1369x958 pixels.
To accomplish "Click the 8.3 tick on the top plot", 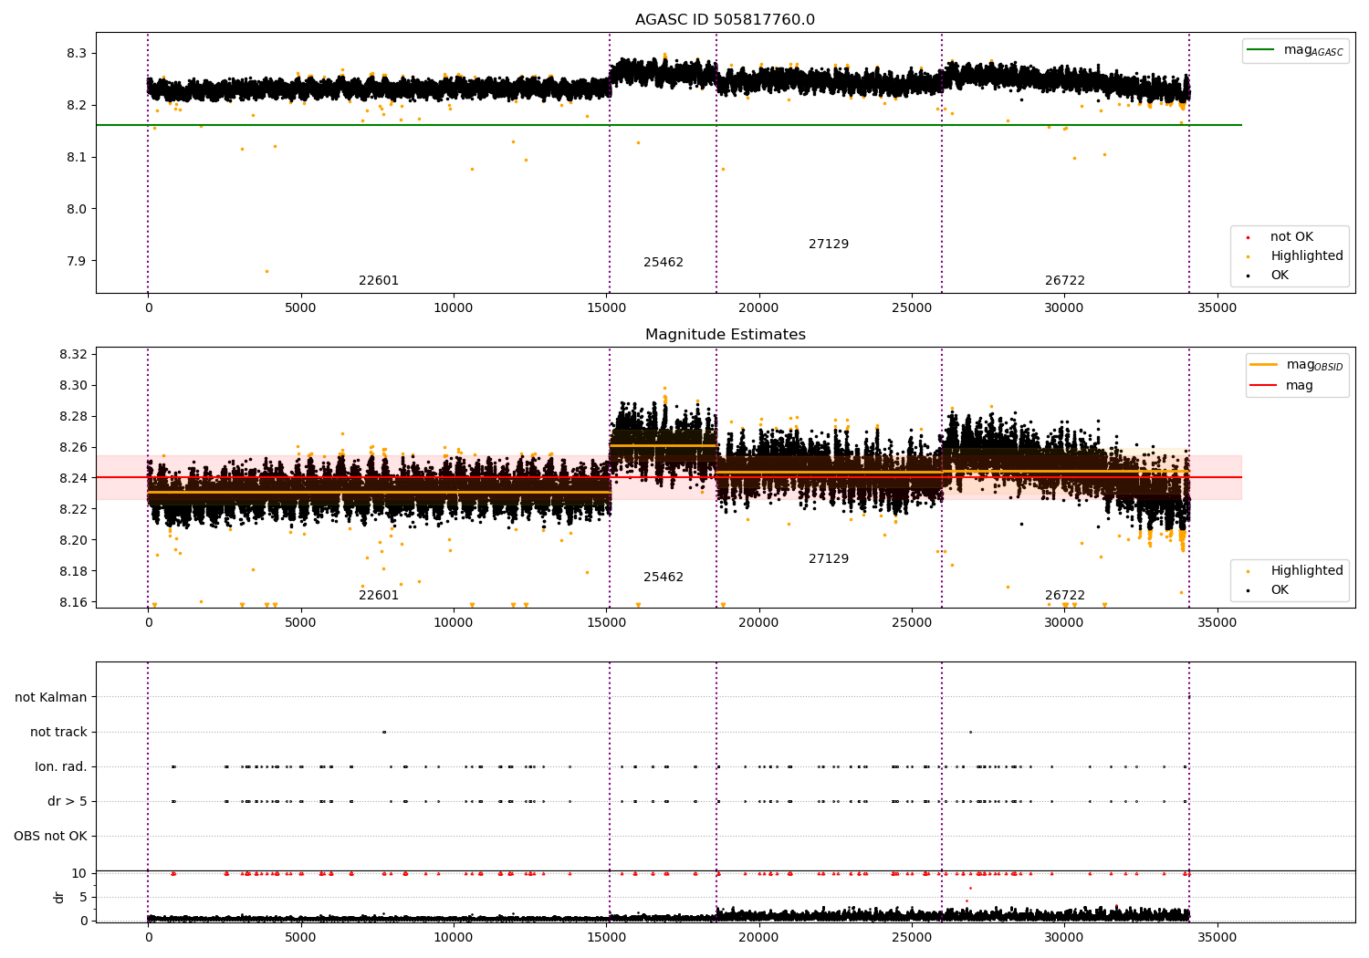I will [x=77, y=54].
